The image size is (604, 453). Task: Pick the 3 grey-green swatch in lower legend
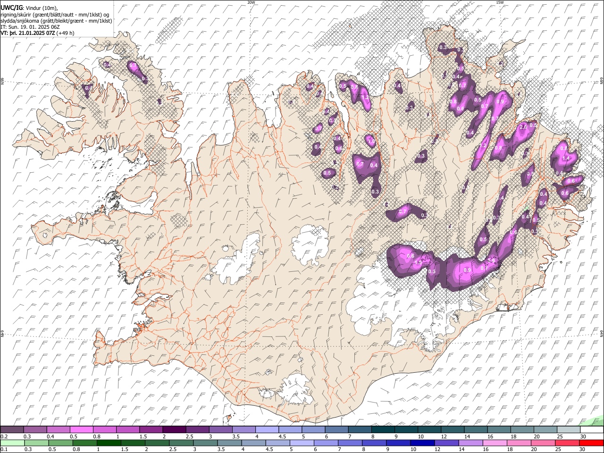pyautogui.click(x=205, y=443)
